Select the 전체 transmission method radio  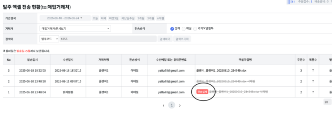pyautogui.click(x=172, y=29)
